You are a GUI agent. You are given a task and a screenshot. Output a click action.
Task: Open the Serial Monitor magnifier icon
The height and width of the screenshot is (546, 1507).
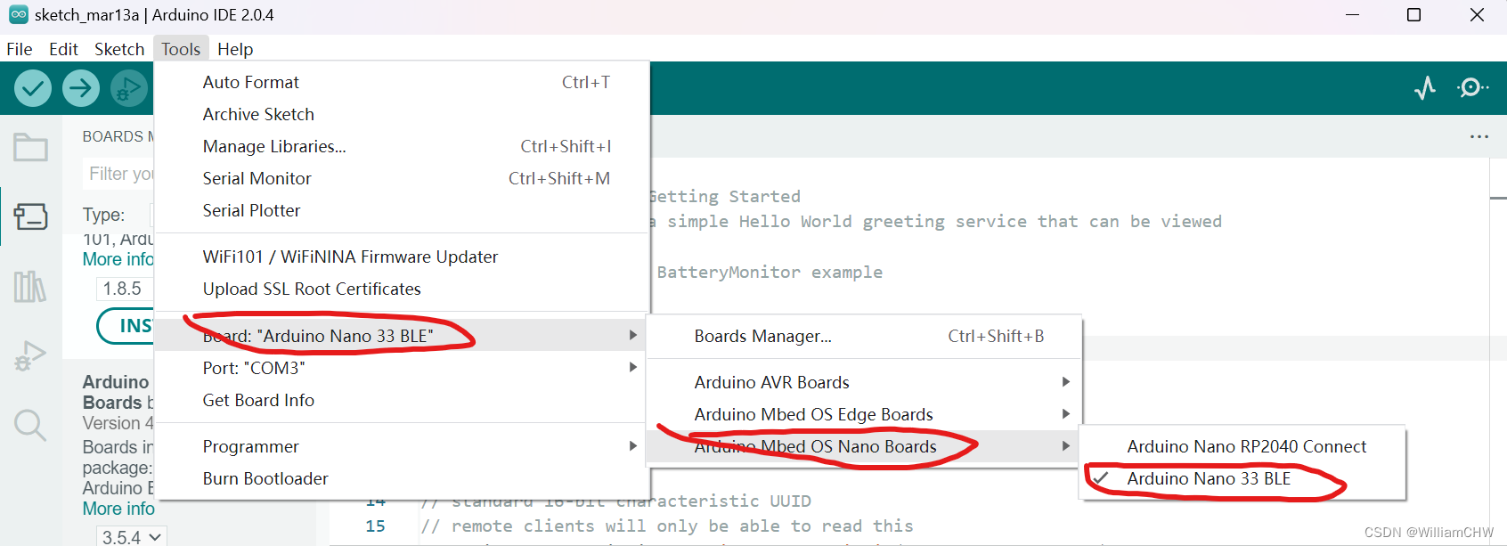click(1472, 87)
